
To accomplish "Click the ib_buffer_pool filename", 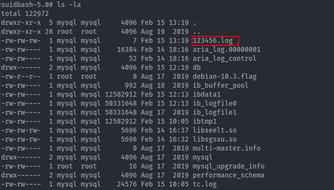I will pos(221,85).
